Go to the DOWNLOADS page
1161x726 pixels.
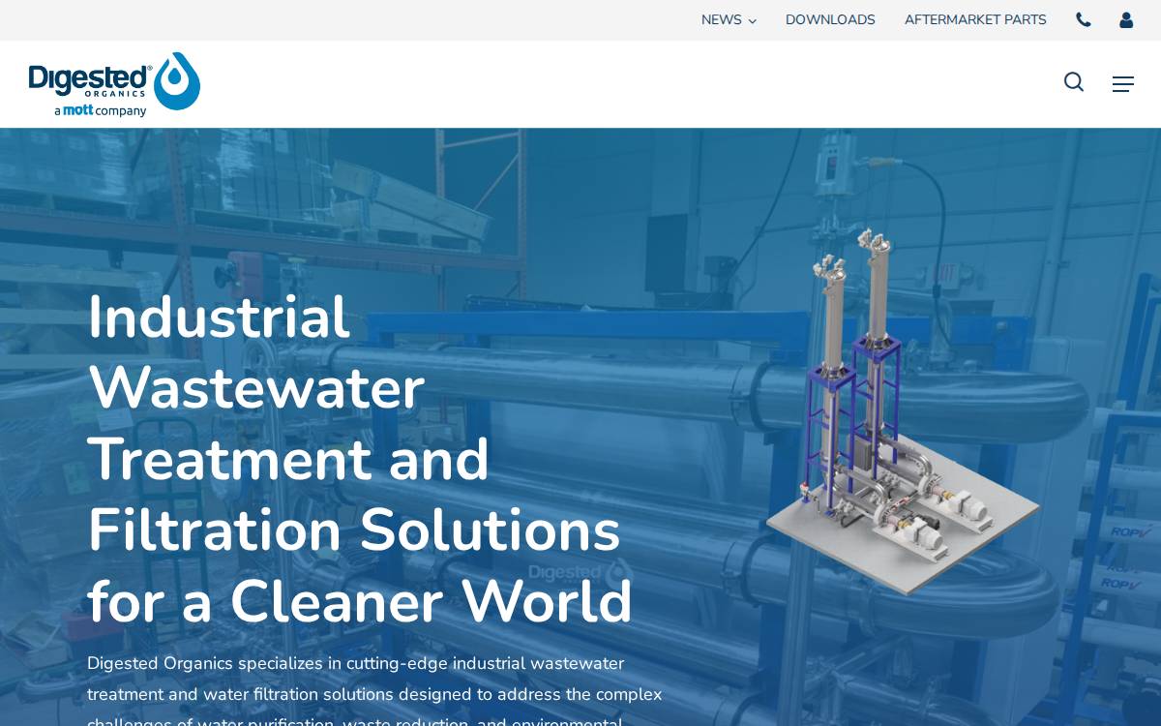(x=830, y=20)
